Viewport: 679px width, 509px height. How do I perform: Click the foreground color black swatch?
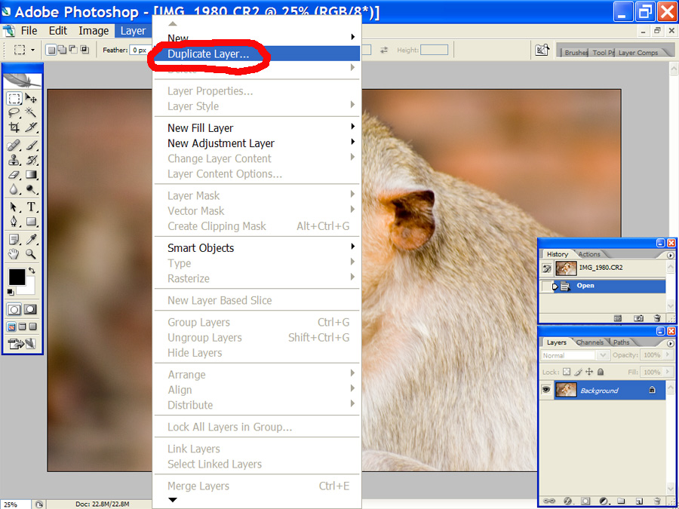(16, 277)
